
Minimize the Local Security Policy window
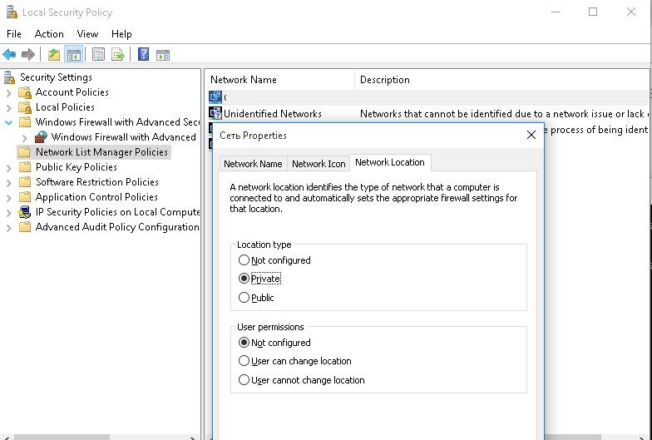556,12
